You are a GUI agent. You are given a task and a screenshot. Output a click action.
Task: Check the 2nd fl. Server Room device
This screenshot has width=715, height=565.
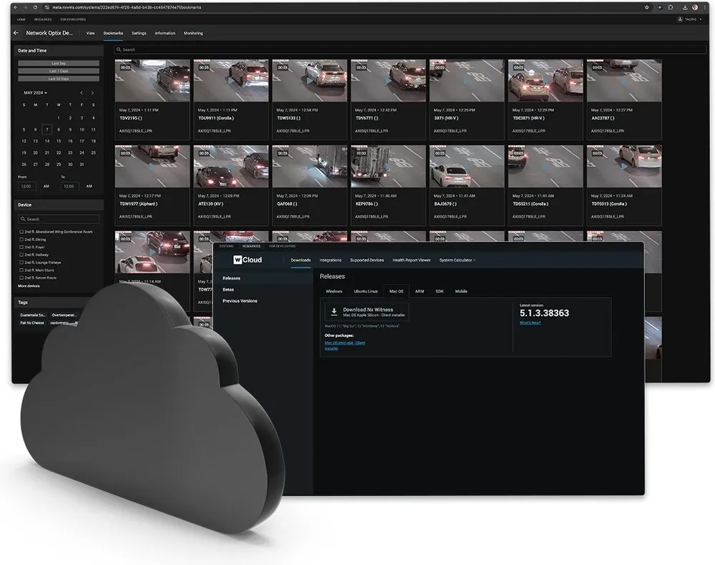[x=21, y=277]
